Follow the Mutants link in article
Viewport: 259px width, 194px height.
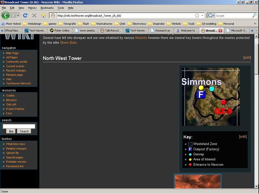point(141,38)
